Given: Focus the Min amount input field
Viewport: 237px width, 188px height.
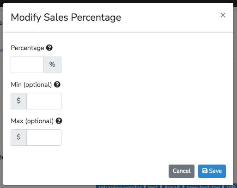Looking at the screenshot, I should [x=44, y=101].
